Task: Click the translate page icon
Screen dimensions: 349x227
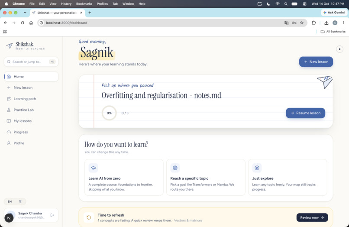Action: coord(287,23)
